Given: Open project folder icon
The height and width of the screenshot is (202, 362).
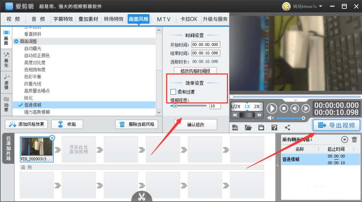Looking at the screenshot, I should 248,127.
